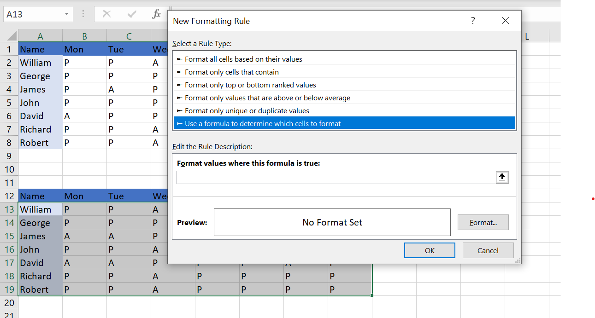
Task: Click the Format... button
Action: [483, 222]
